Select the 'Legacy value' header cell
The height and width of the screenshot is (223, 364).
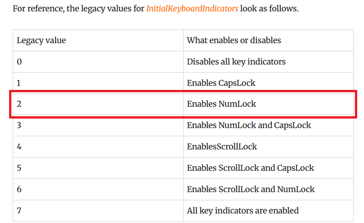pos(98,40)
